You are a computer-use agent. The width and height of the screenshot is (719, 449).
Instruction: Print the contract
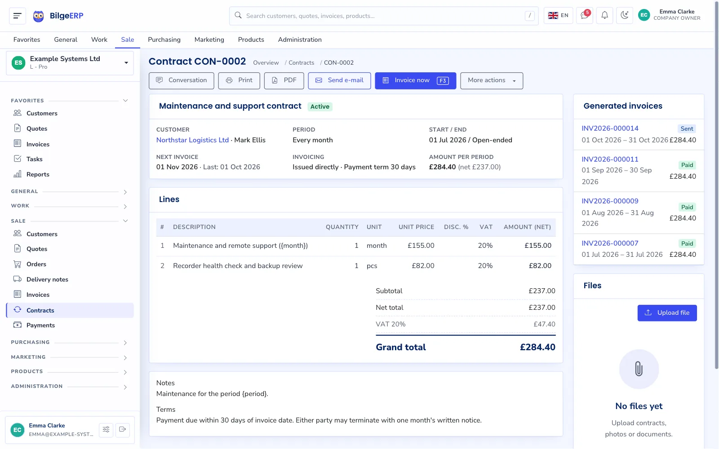(x=239, y=81)
